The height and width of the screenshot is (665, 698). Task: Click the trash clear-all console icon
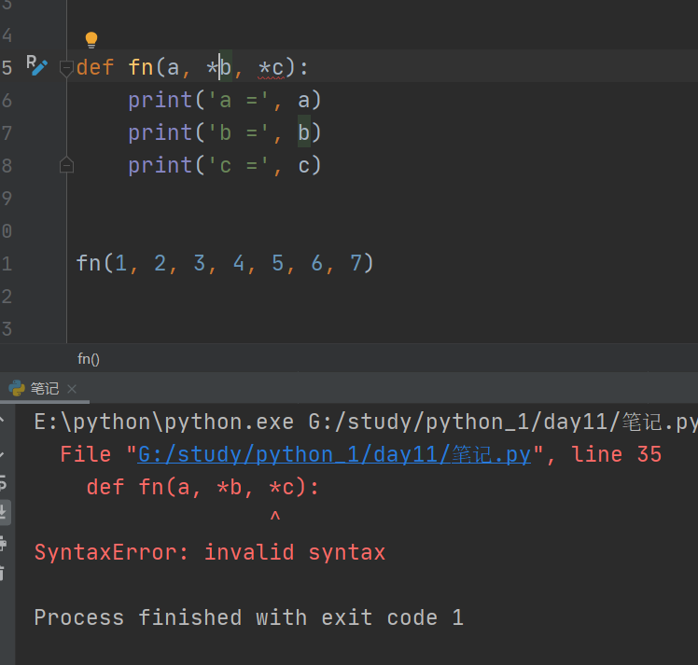pos(2,573)
